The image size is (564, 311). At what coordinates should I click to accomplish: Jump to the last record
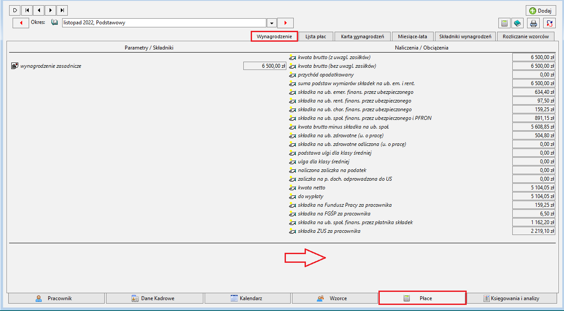pyautogui.click(x=63, y=10)
